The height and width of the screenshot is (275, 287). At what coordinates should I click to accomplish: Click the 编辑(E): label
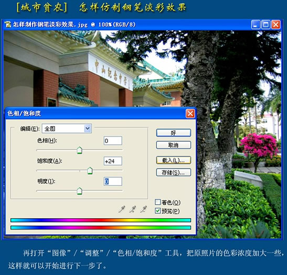point(30,129)
